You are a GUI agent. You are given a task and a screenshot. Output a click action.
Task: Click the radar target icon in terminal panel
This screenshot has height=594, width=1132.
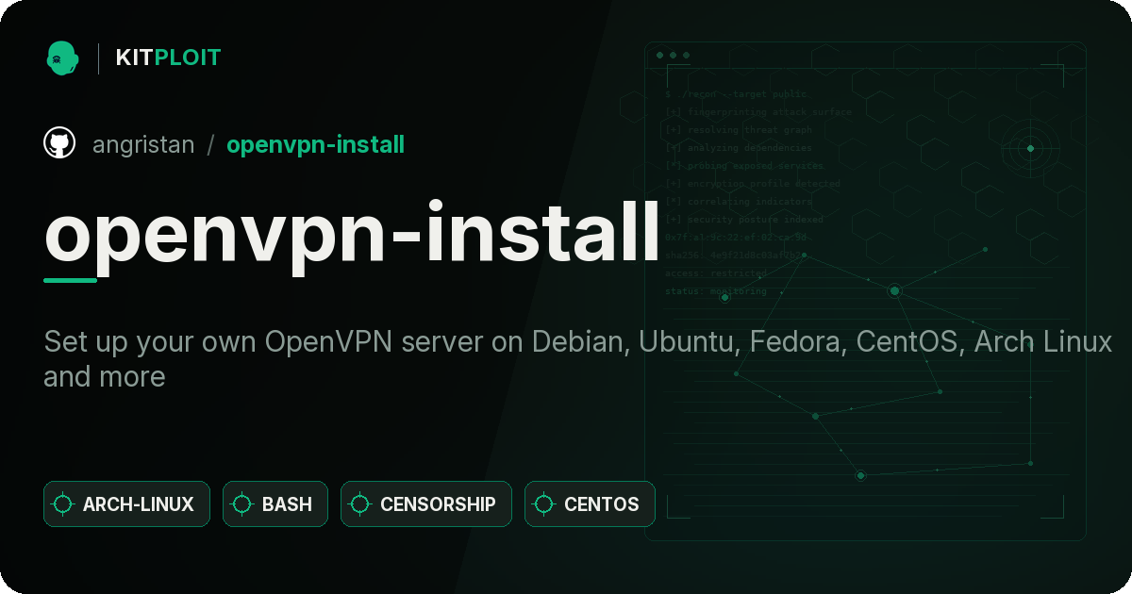[1030, 148]
